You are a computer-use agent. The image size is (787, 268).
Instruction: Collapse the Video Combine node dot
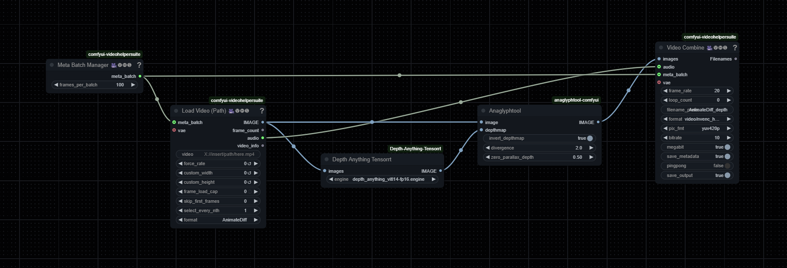(661, 47)
